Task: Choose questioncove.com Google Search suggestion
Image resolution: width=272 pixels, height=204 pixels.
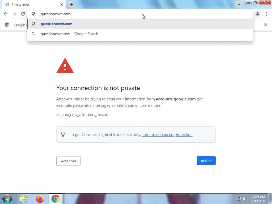Action: coord(140,34)
